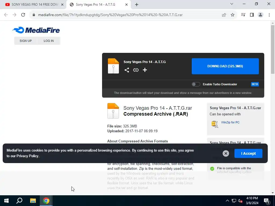Open the WinZip for PC icon
The height and width of the screenshot is (206, 275).
[x=215, y=124]
